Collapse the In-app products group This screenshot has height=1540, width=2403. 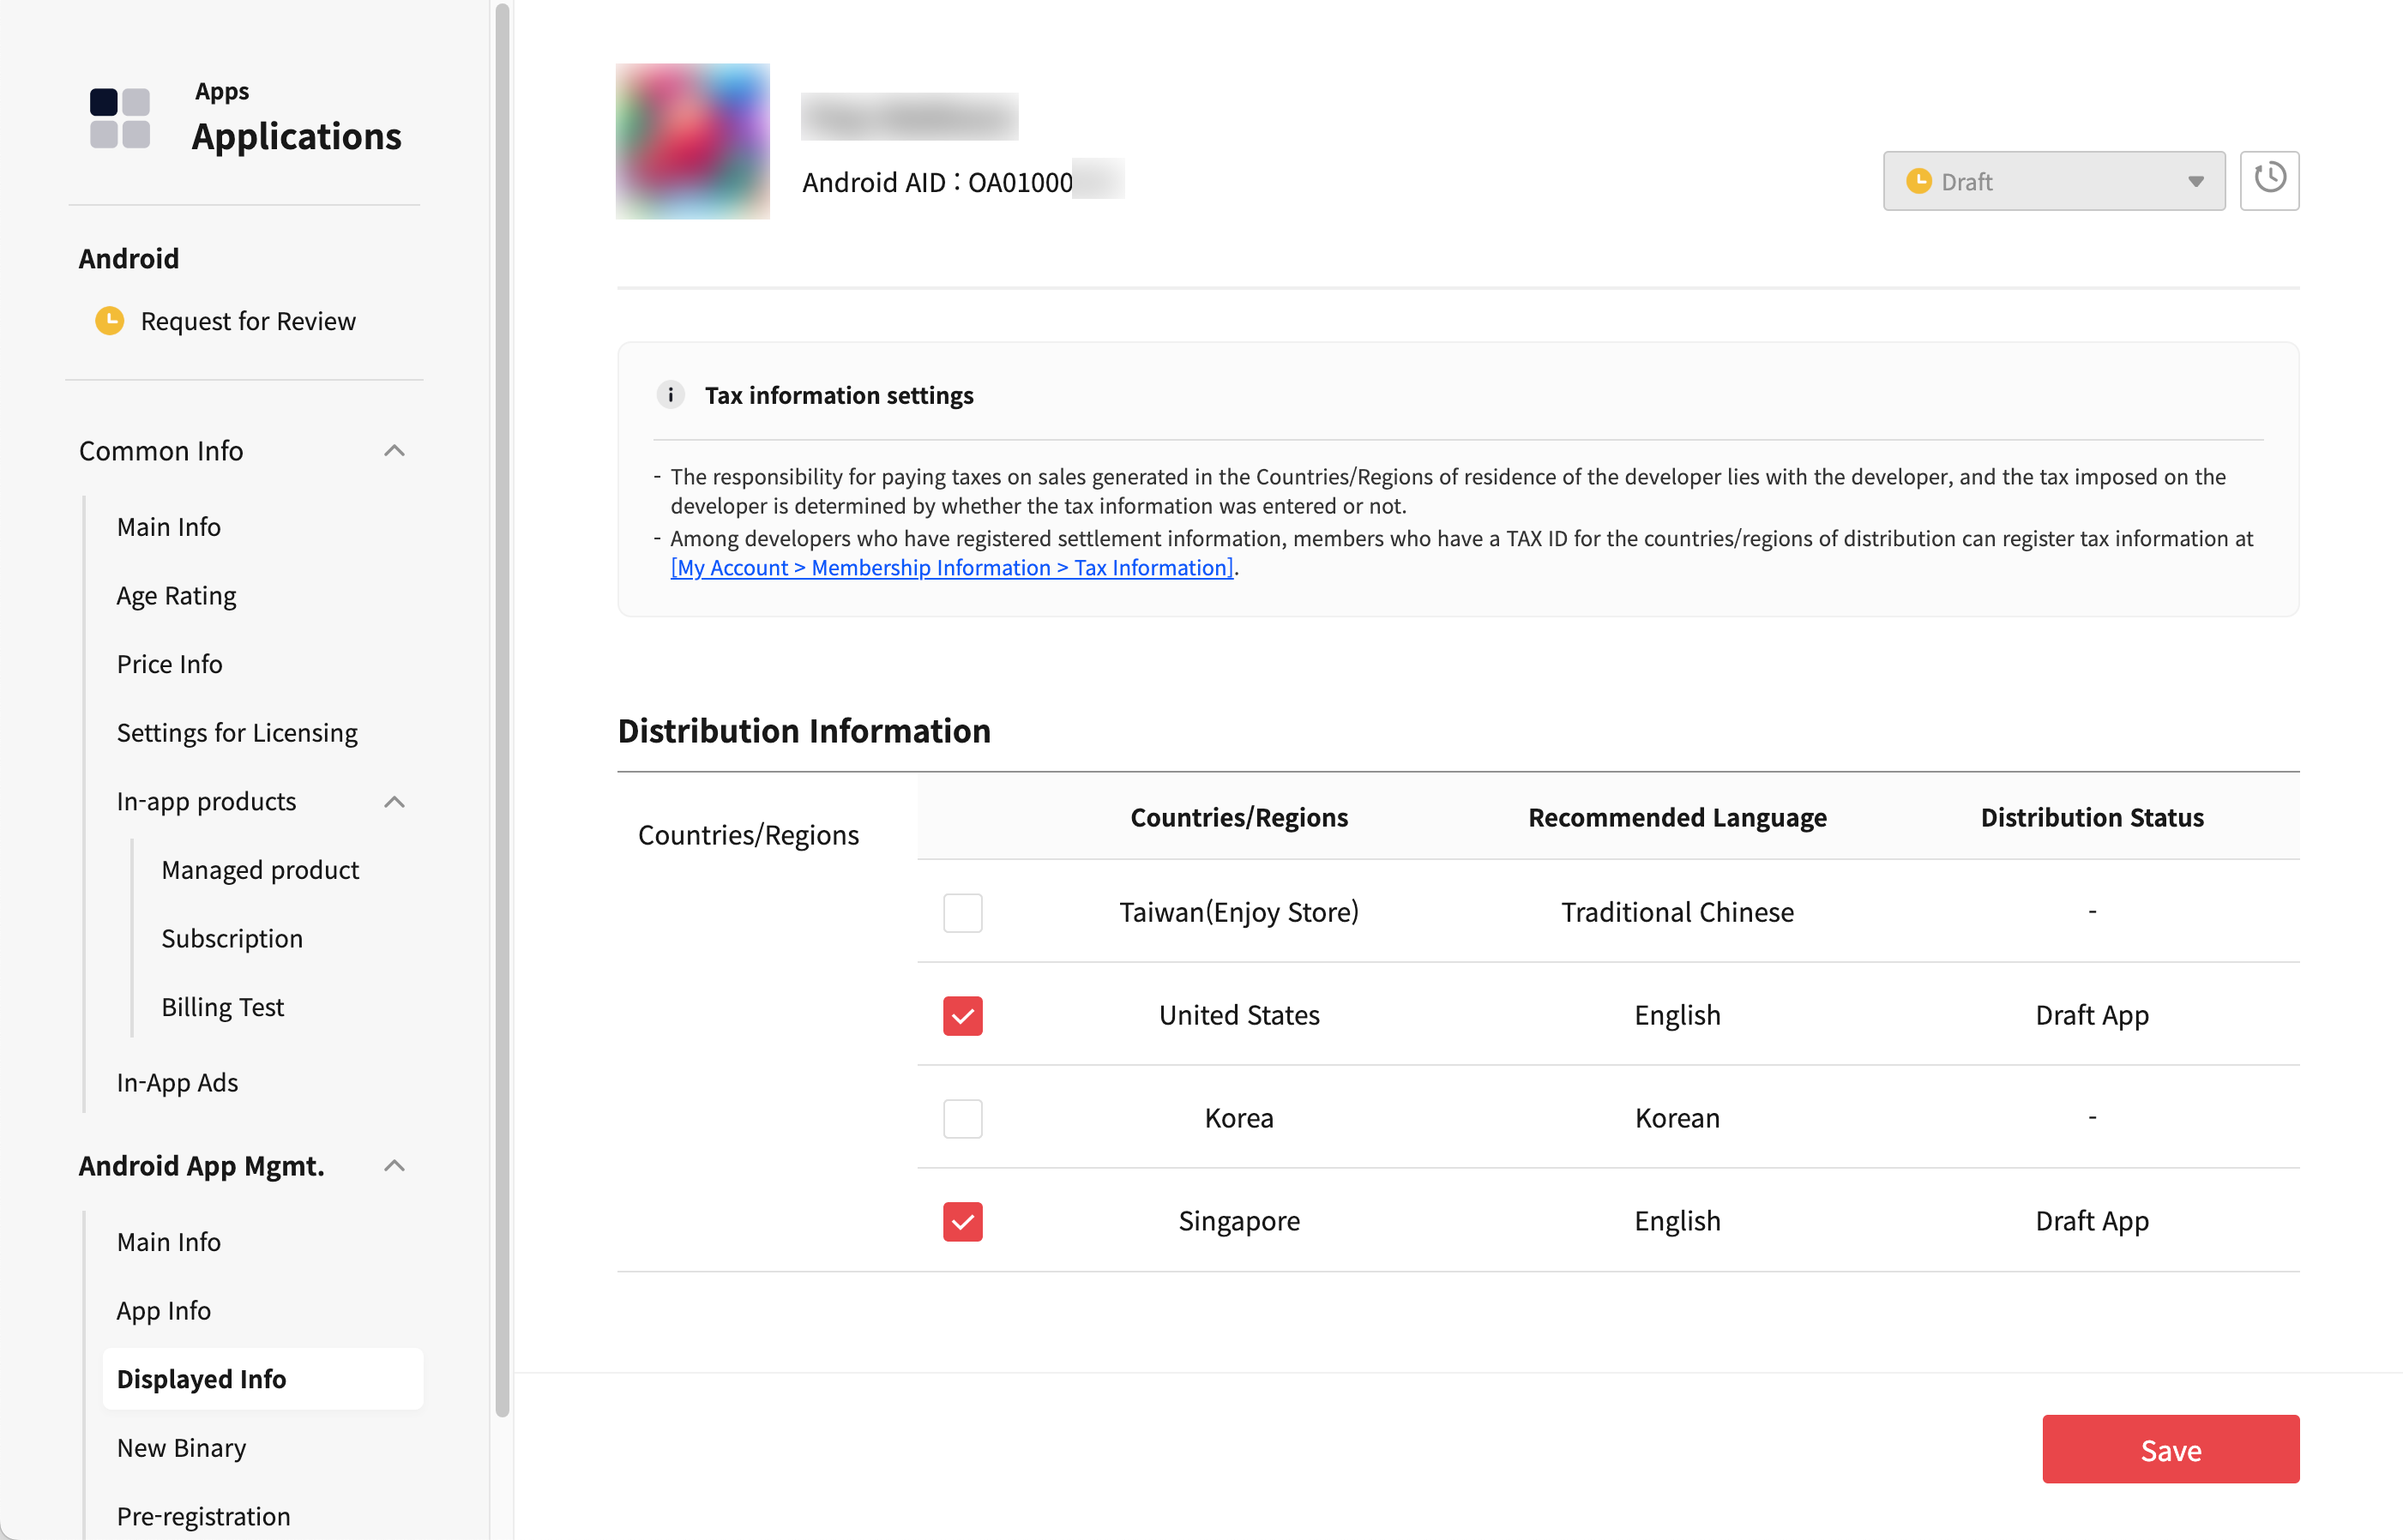(394, 802)
